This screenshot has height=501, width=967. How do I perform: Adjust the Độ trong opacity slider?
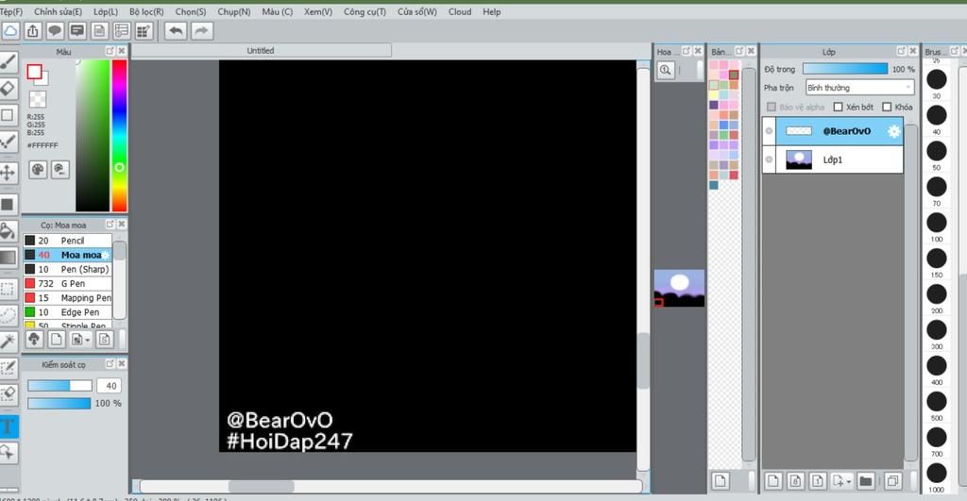tap(845, 69)
